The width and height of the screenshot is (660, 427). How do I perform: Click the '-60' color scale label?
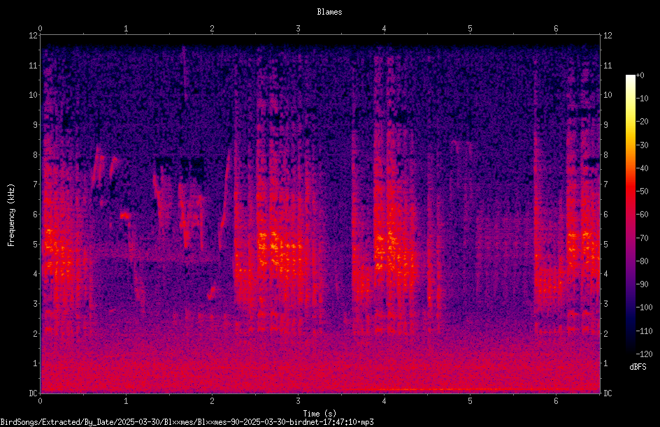point(643,215)
